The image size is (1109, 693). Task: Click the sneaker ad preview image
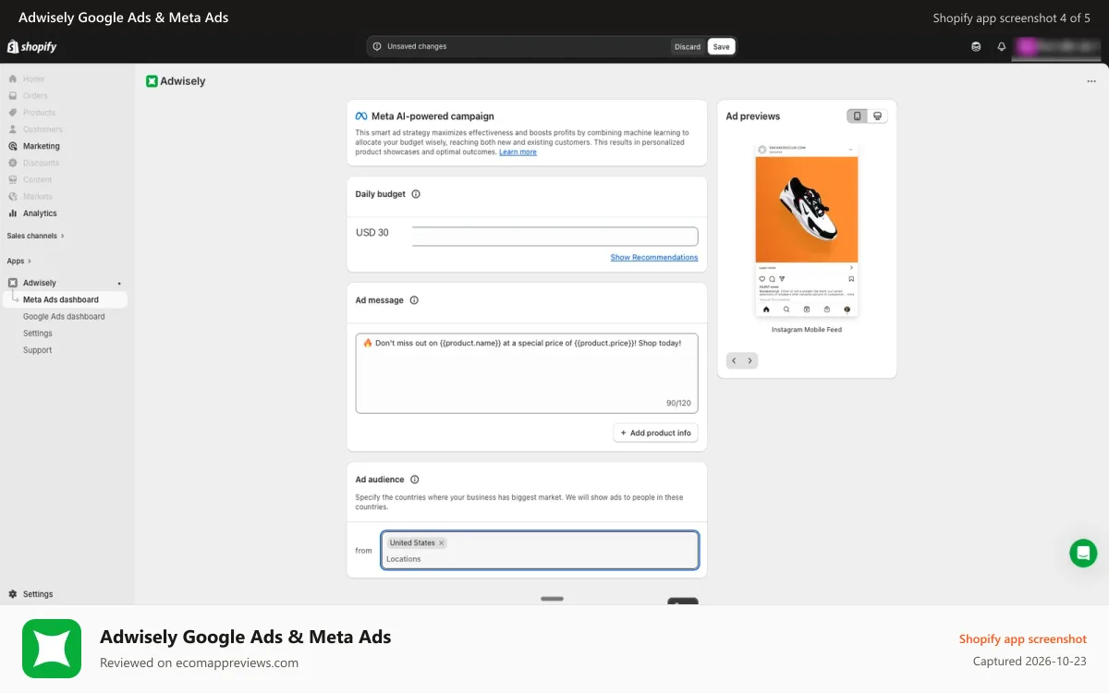click(x=807, y=209)
